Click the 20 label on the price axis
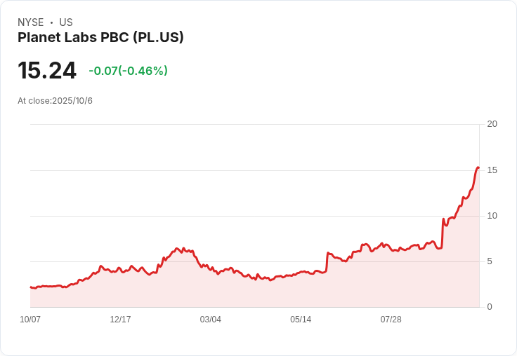Screen dimensions: 517x356 point(492,124)
